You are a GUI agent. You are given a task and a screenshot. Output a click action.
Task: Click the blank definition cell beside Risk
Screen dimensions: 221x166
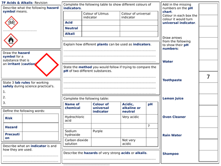40,118
